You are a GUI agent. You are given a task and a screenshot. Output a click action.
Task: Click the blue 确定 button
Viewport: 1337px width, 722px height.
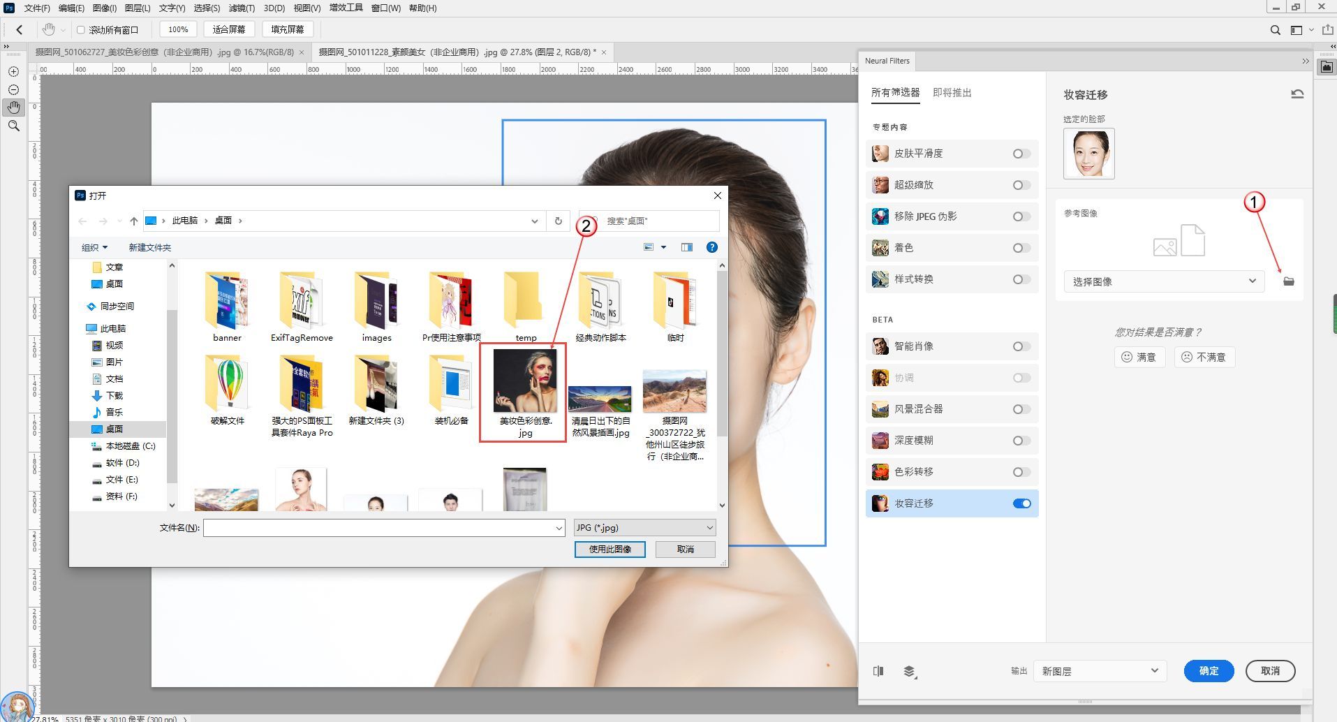click(x=1208, y=671)
